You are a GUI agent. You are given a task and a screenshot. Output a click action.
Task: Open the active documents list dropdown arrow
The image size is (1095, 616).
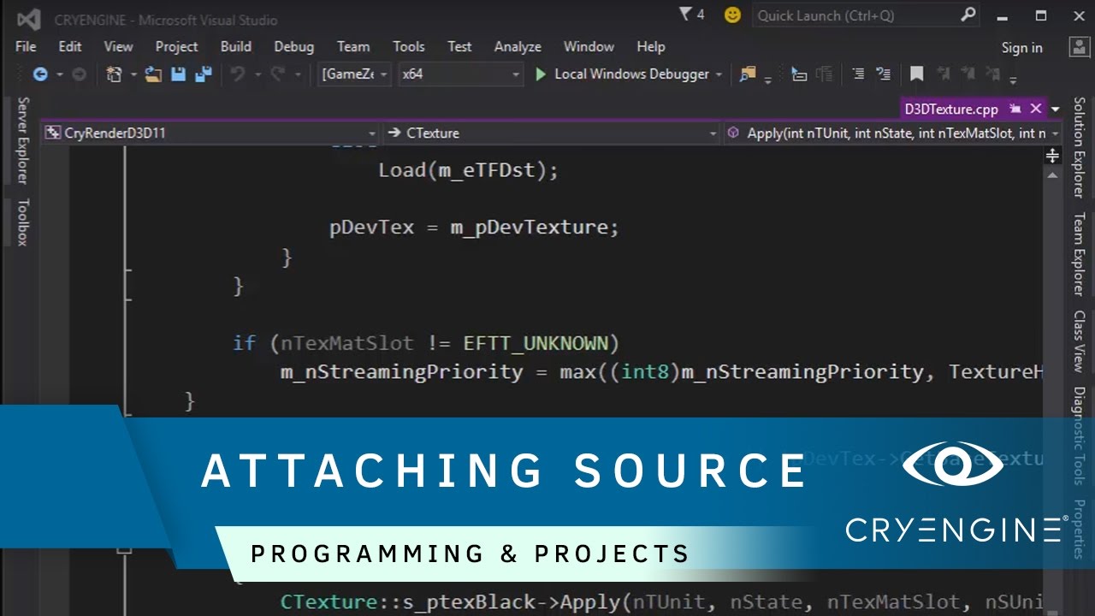[x=1055, y=109]
